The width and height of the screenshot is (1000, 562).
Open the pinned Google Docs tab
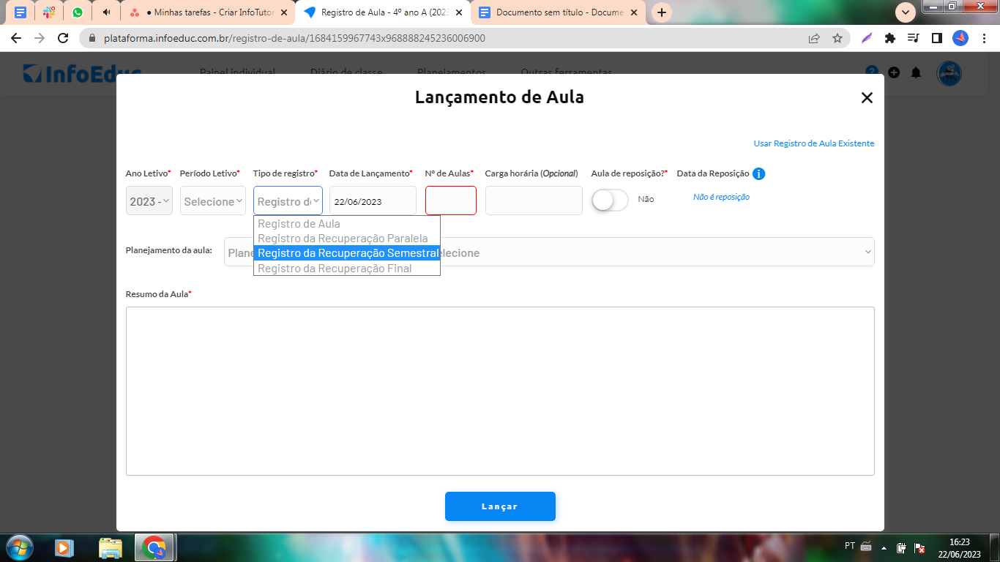[20, 12]
